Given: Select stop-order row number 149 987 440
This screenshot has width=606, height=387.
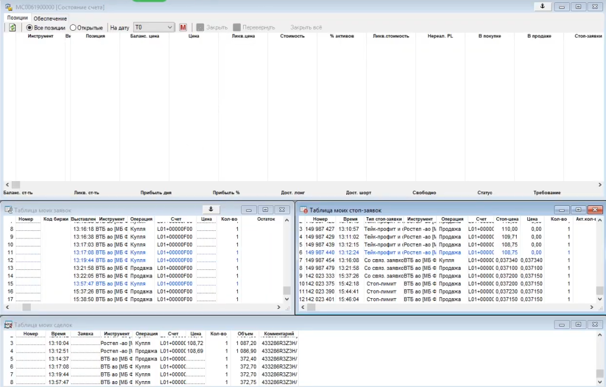Looking at the screenshot, I should click(320, 252).
